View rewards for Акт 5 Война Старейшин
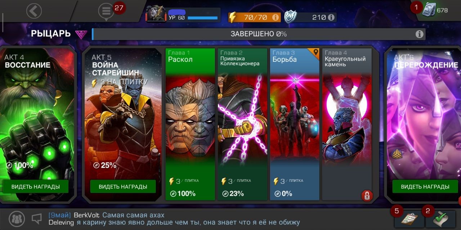Screen dimensions: 461x230 [123, 187]
